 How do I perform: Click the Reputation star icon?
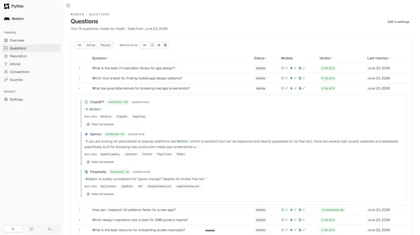click(x=6, y=56)
